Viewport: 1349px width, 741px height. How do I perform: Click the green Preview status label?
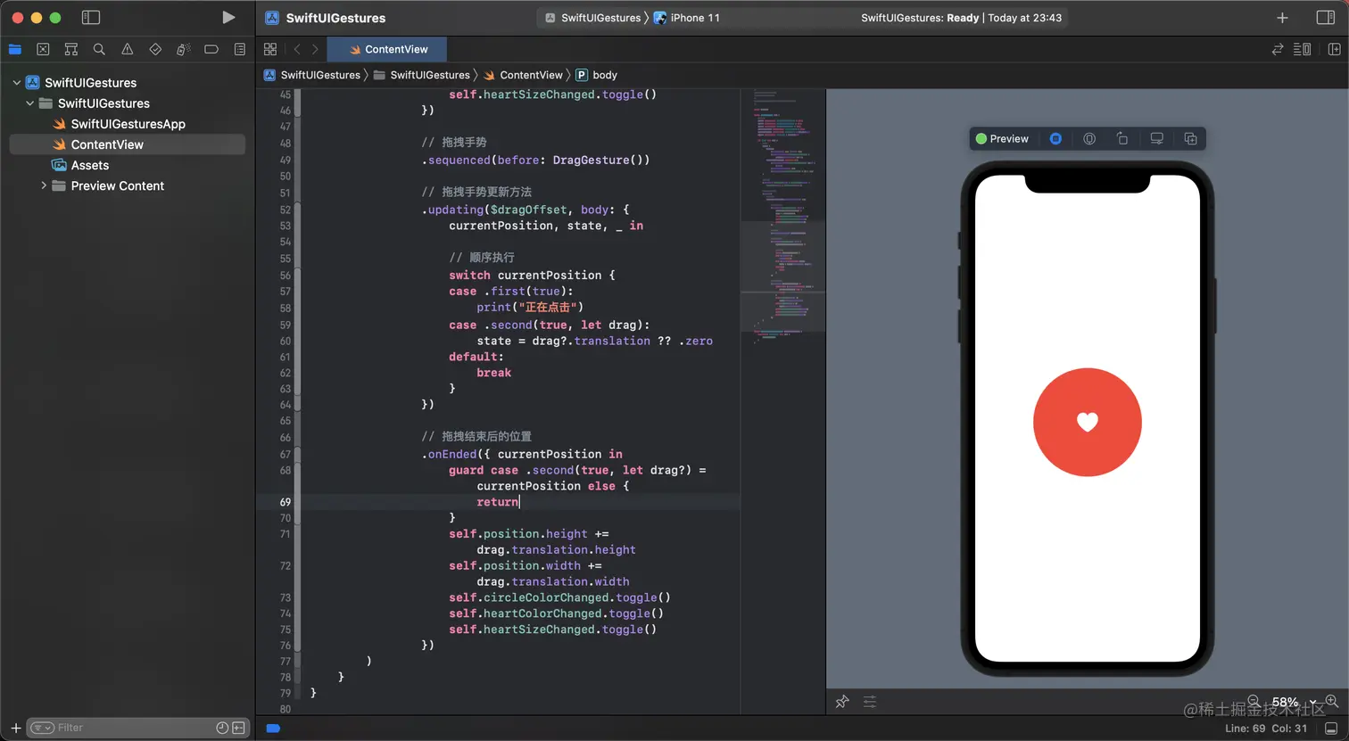[1002, 139]
